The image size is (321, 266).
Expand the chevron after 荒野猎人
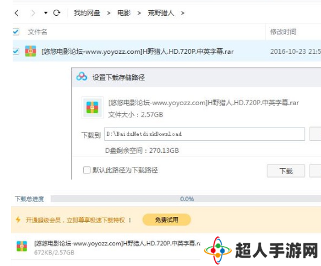(x=182, y=13)
